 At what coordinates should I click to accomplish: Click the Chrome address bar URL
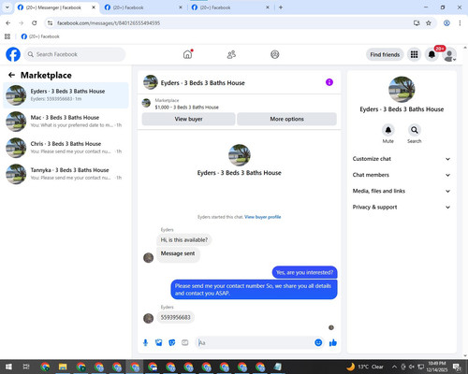[x=109, y=23]
